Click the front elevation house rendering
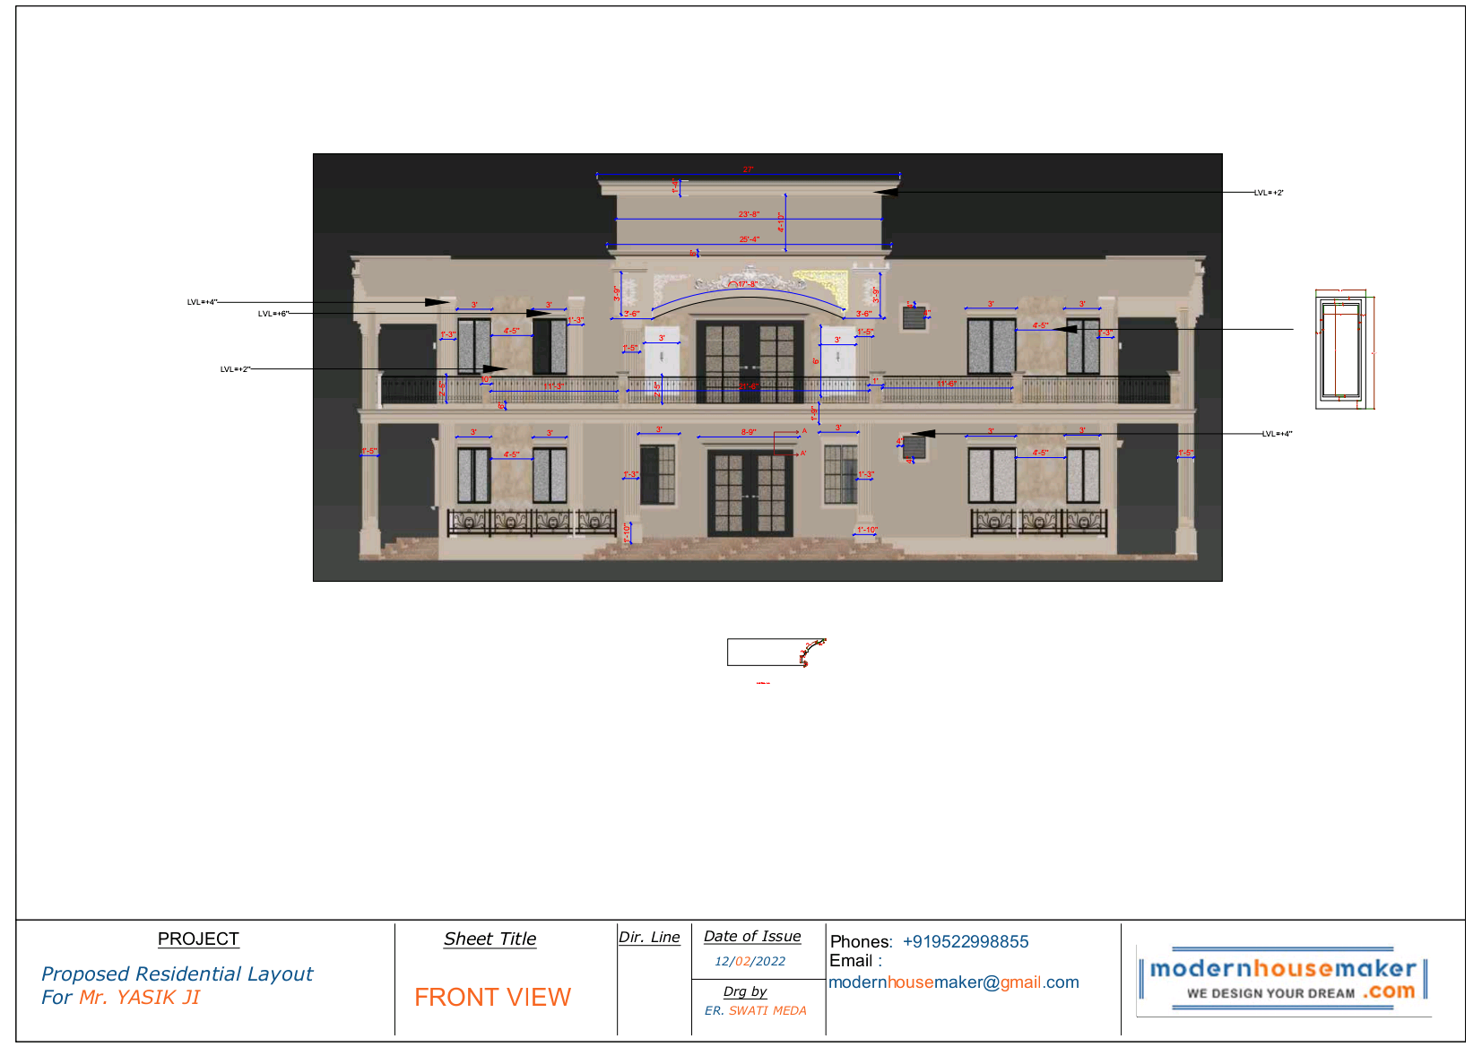 pyautogui.click(x=767, y=368)
